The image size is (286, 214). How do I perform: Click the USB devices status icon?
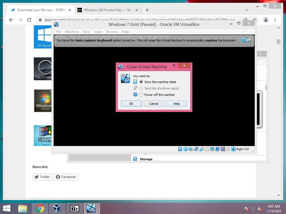(202, 149)
